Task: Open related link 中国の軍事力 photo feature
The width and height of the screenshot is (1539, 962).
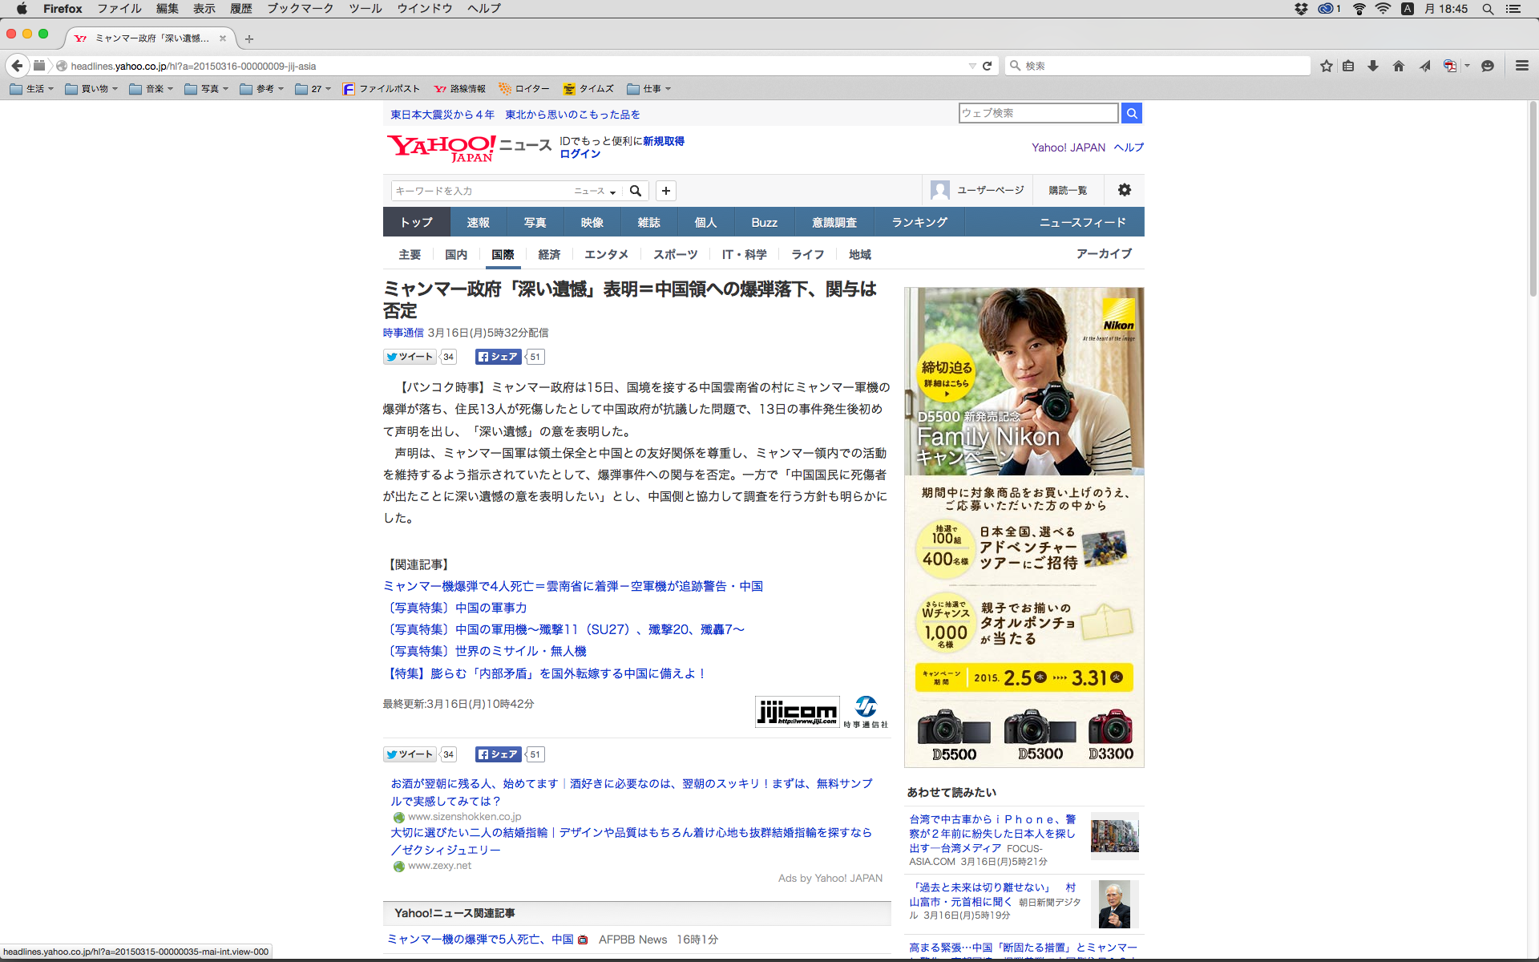Action: pyautogui.click(x=455, y=608)
